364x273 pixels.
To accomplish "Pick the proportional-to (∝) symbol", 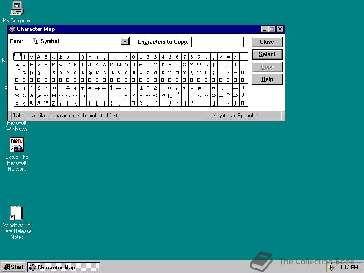I will pos(170,88).
